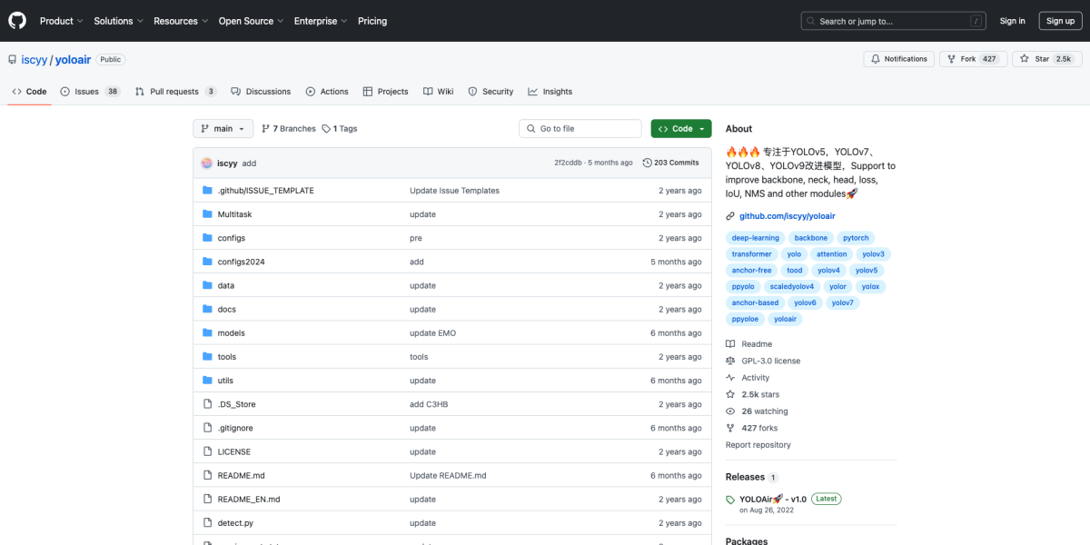This screenshot has height=545, width=1090.
Task: Switch to the Issues tab
Action: [x=89, y=92]
